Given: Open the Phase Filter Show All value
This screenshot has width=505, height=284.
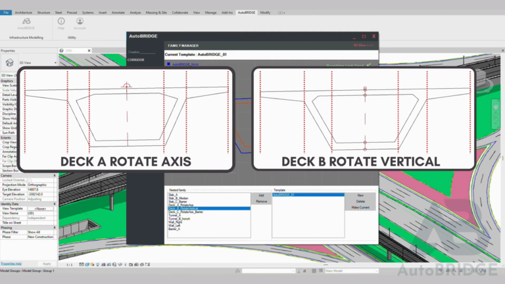Looking at the screenshot, I should click(41, 232).
